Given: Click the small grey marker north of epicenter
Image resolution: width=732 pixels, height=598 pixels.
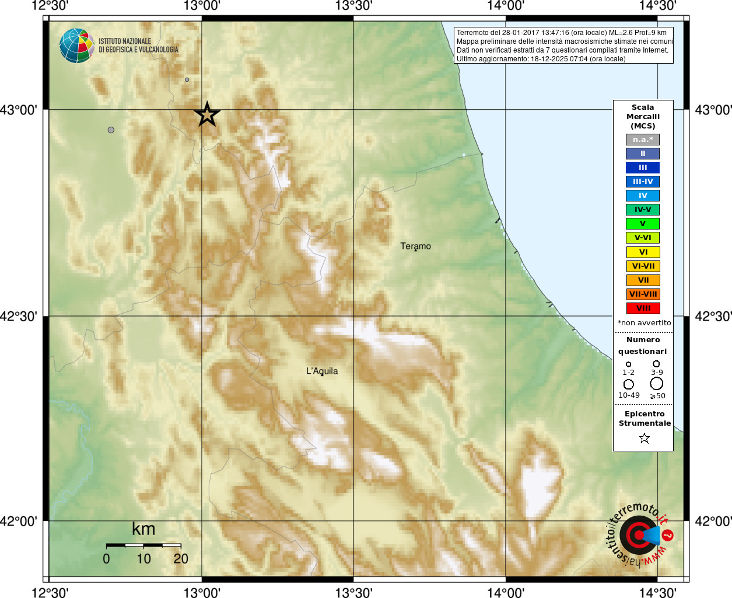Looking at the screenshot, I should (x=187, y=79).
